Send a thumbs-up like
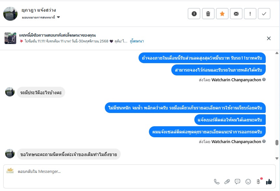The image size is (280, 191). click(269, 182)
